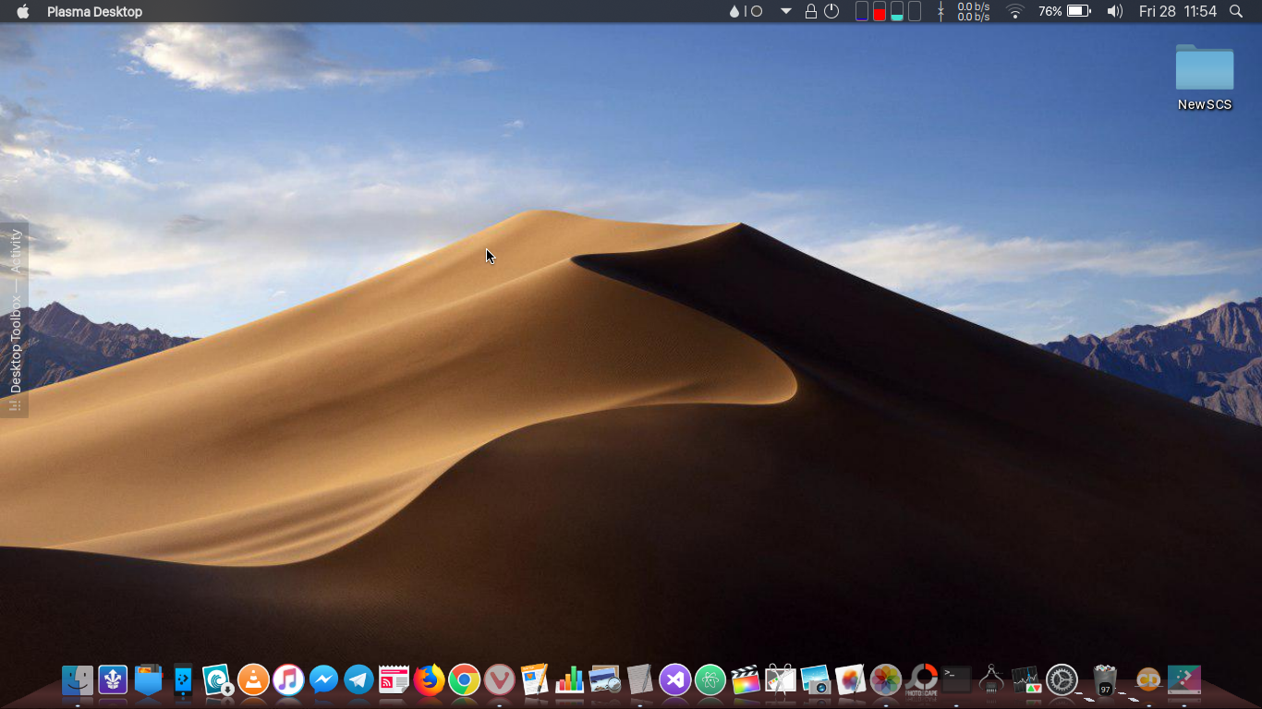Image resolution: width=1262 pixels, height=709 pixels.
Task: Open Atom editor from the dock
Action: (710, 680)
